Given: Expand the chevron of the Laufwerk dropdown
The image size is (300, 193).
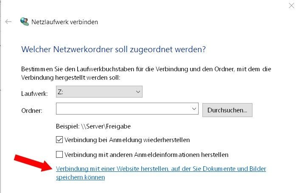Looking at the screenshot, I should coord(138,92).
